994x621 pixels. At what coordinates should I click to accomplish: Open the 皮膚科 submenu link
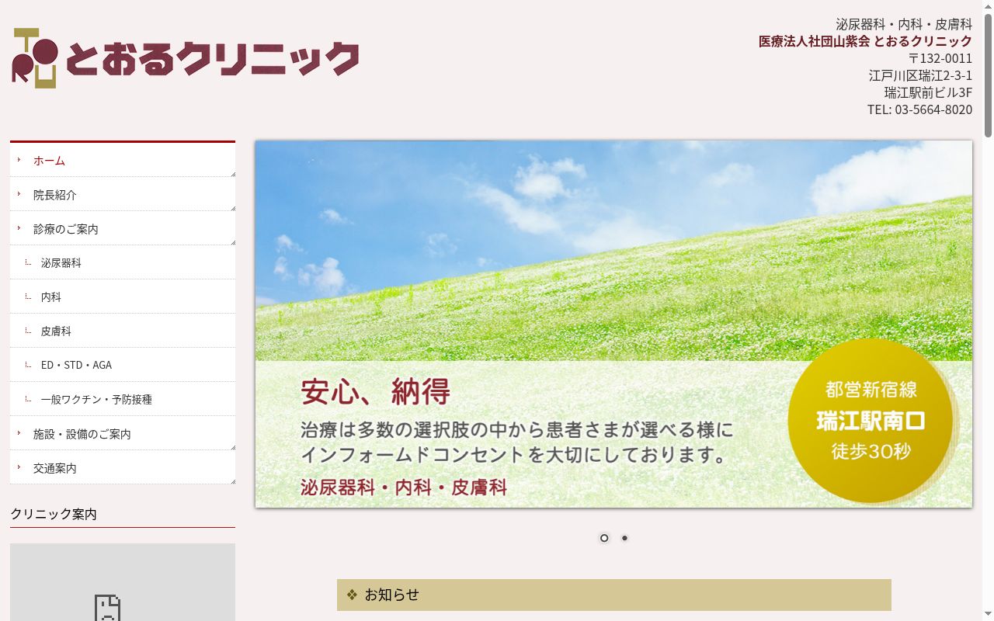(x=123, y=331)
